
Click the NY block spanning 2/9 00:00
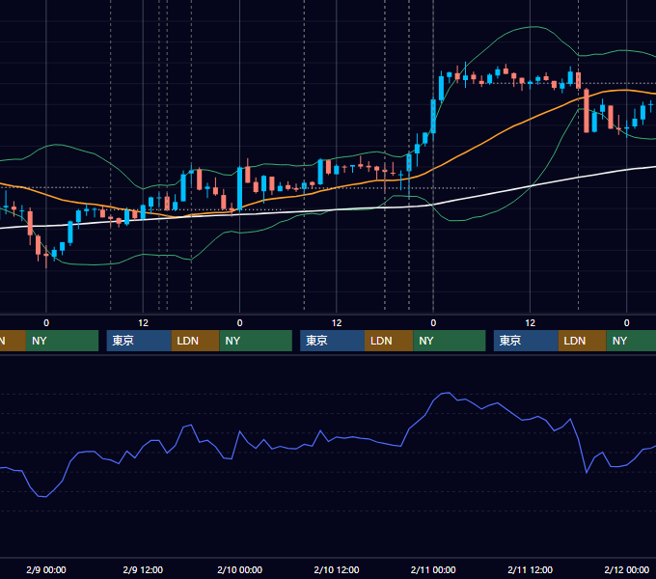point(62,341)
